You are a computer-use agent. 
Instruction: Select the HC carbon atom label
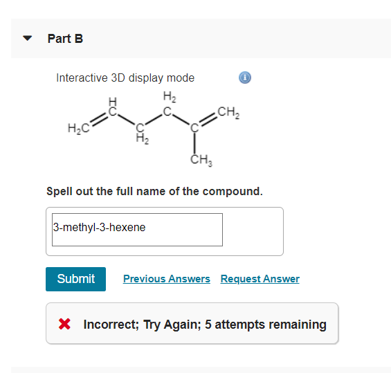point(113,107)
